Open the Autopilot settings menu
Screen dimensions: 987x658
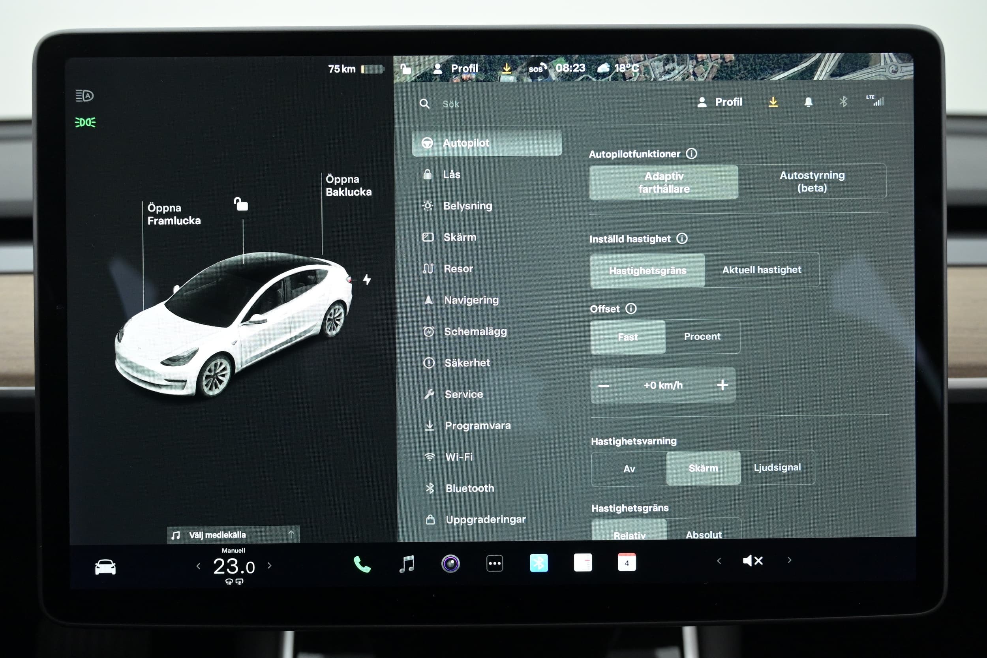487,143
